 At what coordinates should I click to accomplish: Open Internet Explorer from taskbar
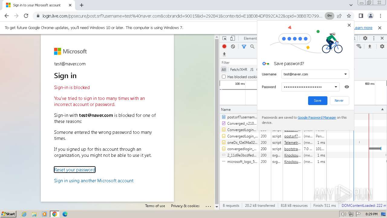click(24, 214)
